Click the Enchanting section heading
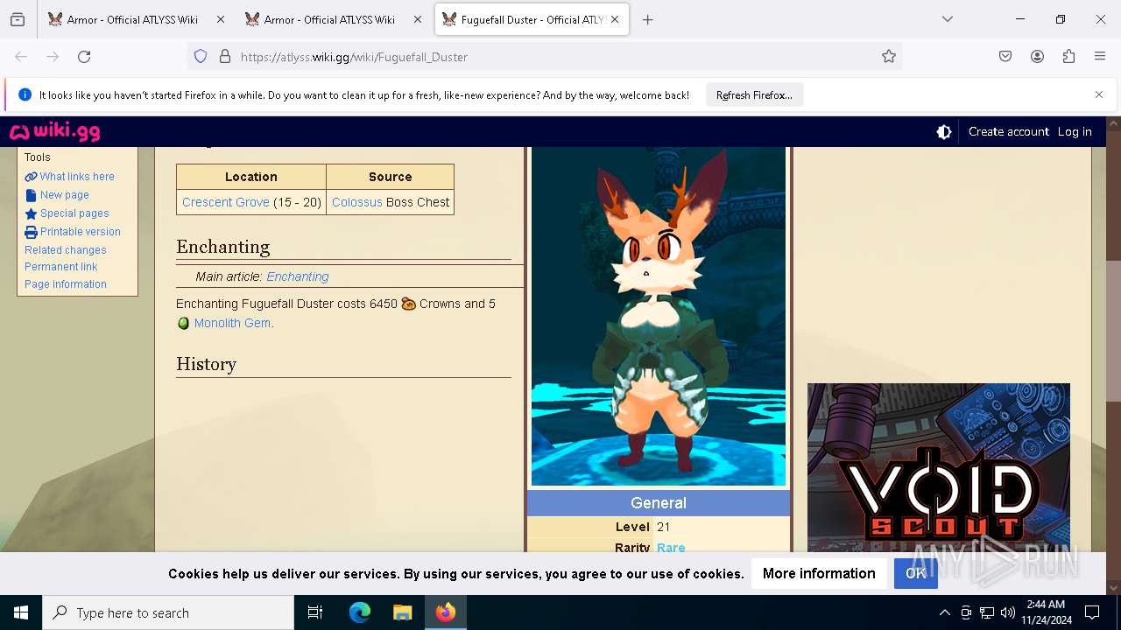The height and width of the screenshot is (630, 1121). tap(222, 247)
